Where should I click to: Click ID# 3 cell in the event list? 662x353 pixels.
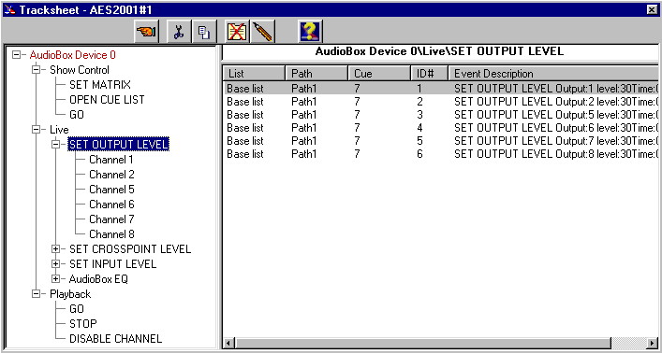pyautogui.click(x=419, y=115)
